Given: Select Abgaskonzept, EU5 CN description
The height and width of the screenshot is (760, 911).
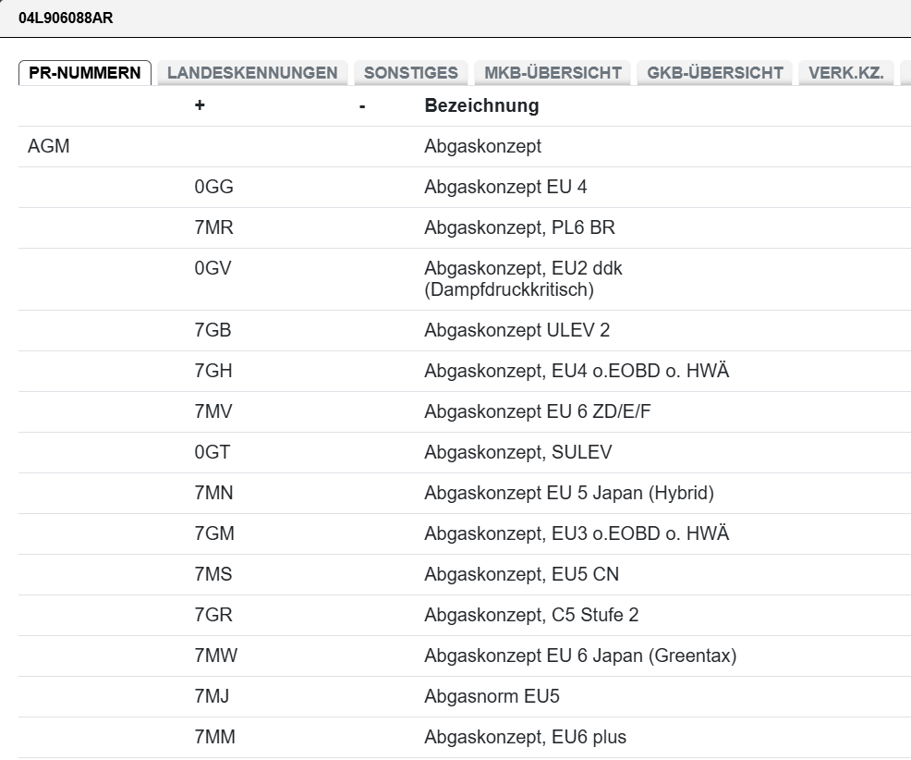Looking at the screenshot, I should point(521,574).
